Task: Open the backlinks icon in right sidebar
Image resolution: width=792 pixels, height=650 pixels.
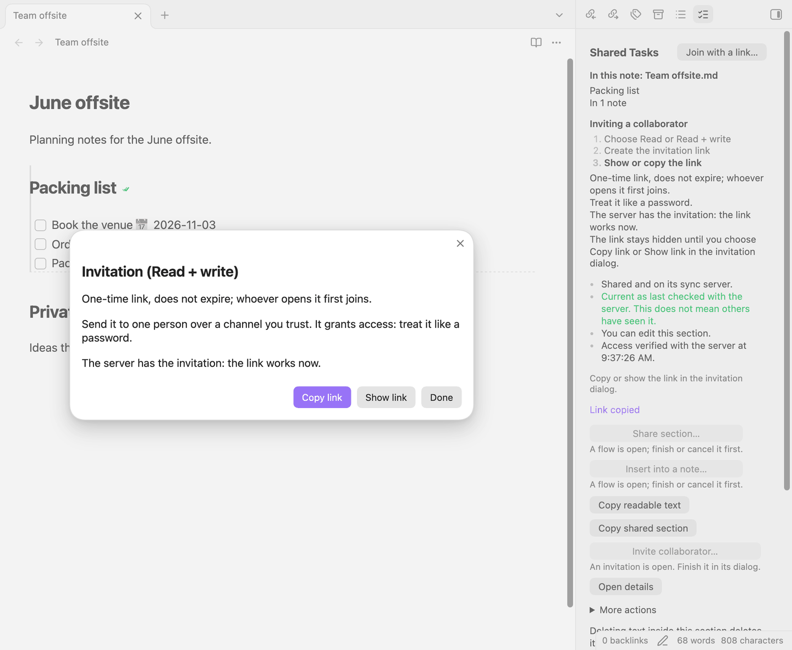Action: click(x=591, y=15)
